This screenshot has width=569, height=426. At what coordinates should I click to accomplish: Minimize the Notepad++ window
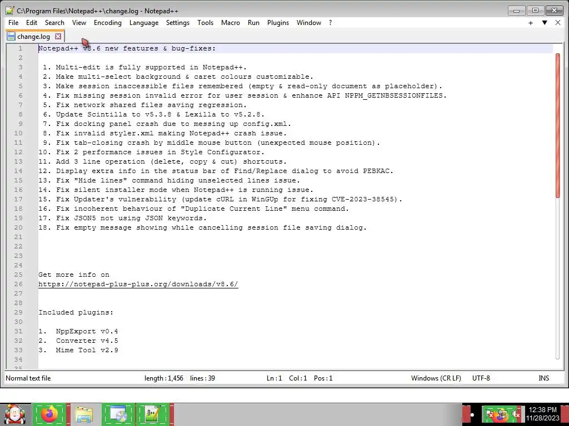(x=516, y=11)
